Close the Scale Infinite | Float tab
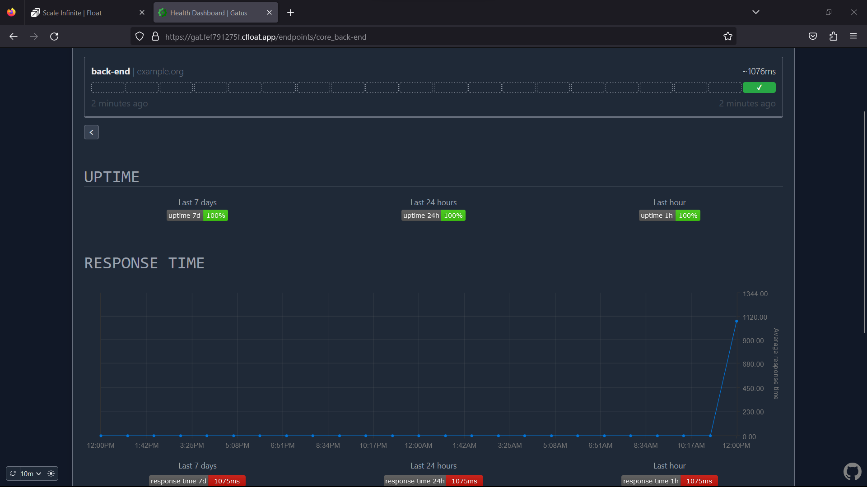The width and height of the screenshot is (867, 487). coord(142,13)
